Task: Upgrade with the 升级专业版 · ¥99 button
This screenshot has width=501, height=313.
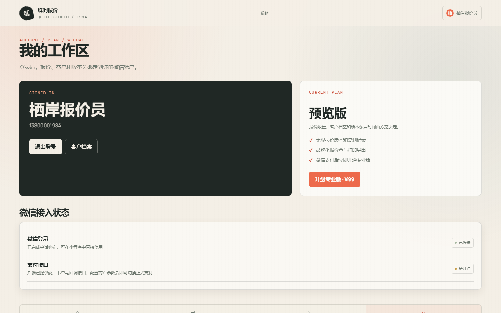Action: point(335,179)
